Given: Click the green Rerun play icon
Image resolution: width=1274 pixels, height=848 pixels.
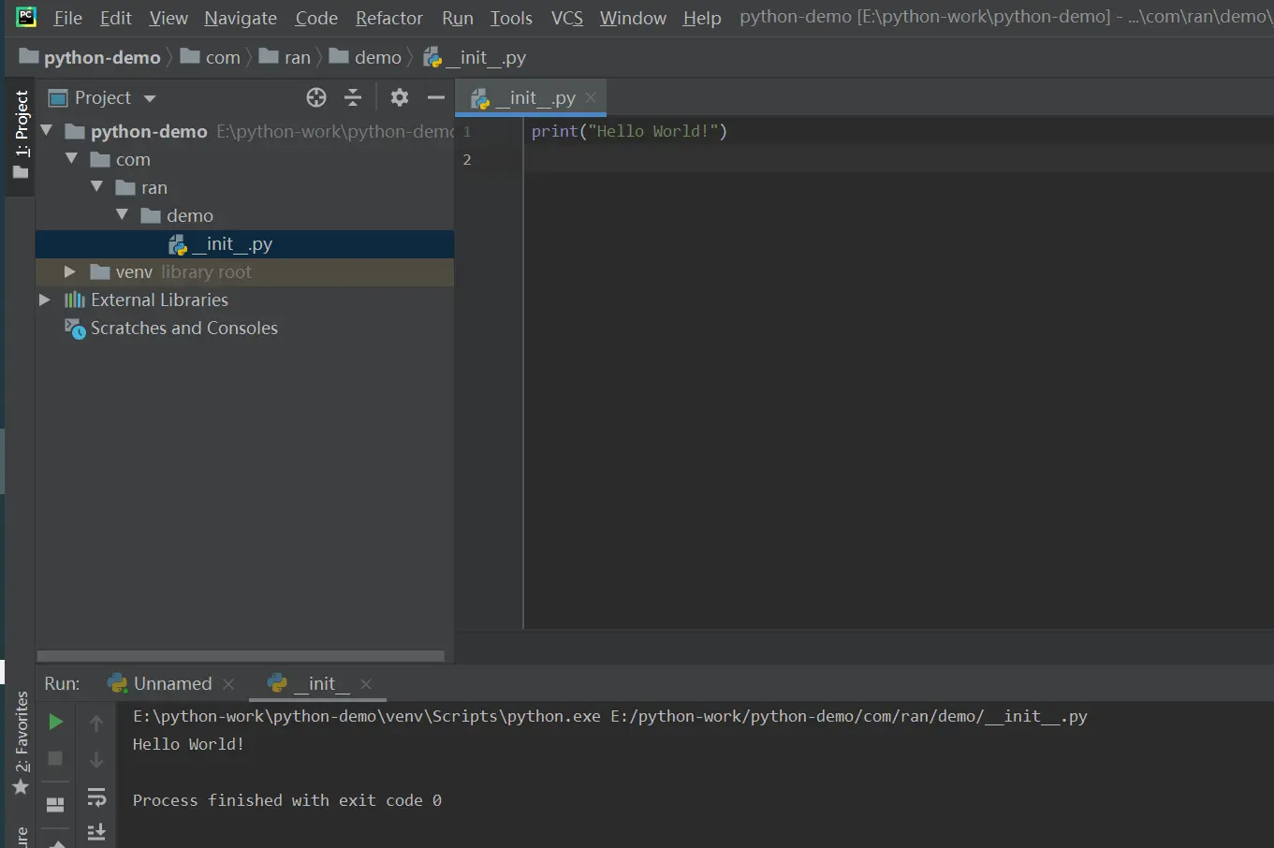Looking at the screenshot, I should coord(56,722).
